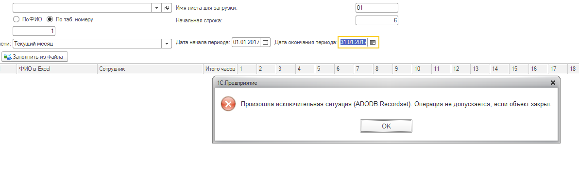579x175 pixels.
Task: Click the Имя листа для загрузки field
Action: click(x=377, y=8)
